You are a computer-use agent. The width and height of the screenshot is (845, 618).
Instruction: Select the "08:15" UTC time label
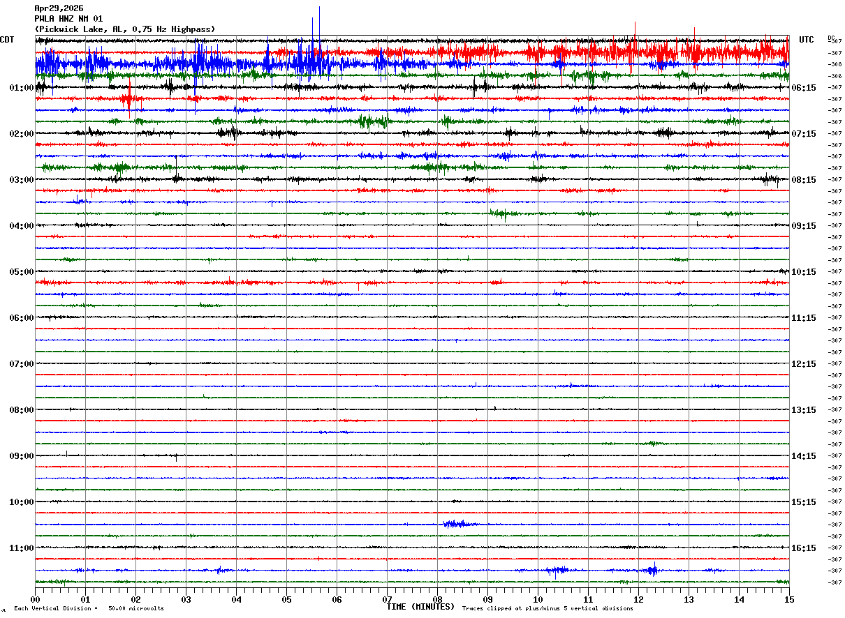coord(804,180)
